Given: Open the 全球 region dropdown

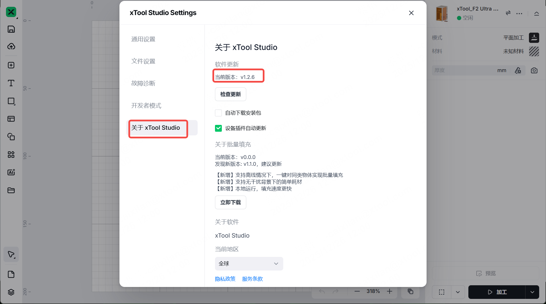Looking at the screenshot, I should coord(249,264).
